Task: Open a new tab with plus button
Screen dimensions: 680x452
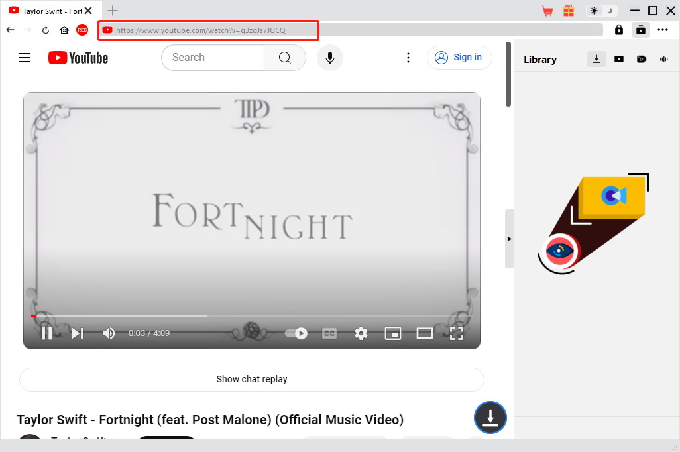Action: pyautogui.click(x=113, y=11)
